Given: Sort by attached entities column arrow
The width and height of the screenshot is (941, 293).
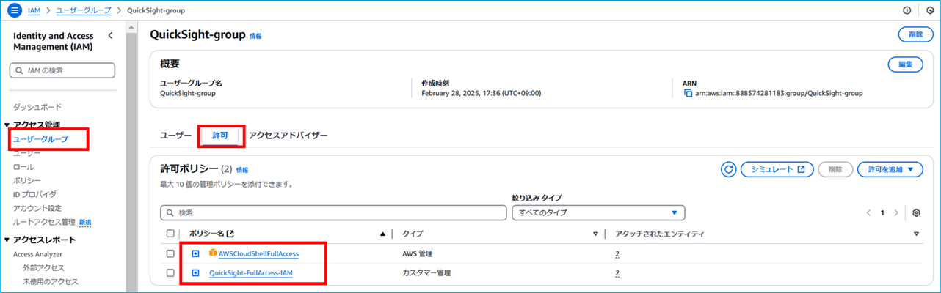Looking at the screenshot, I should click(x=916, y=234).
